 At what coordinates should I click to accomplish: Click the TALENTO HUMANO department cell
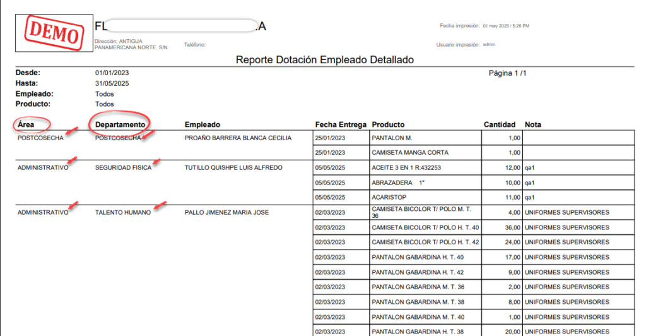123,212
